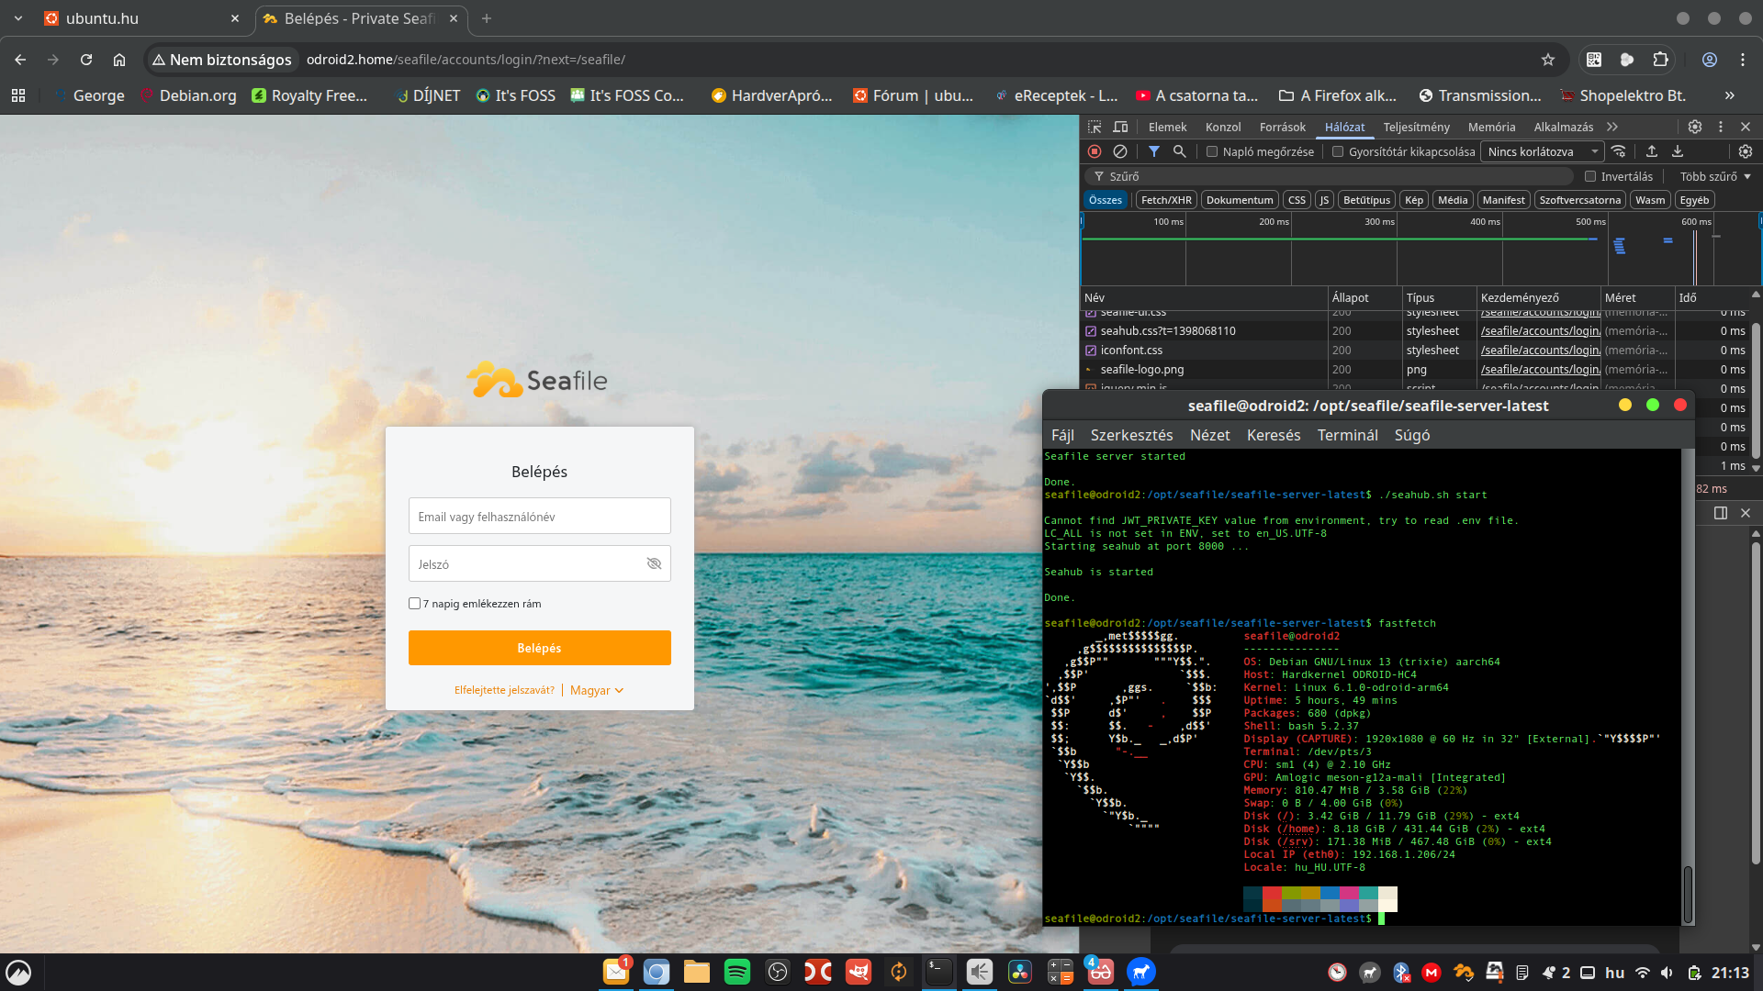Toggle the 'CSS' request filter
Image resolution: width=1763 pixels, height=991 pixels.
coord(1297,200)
